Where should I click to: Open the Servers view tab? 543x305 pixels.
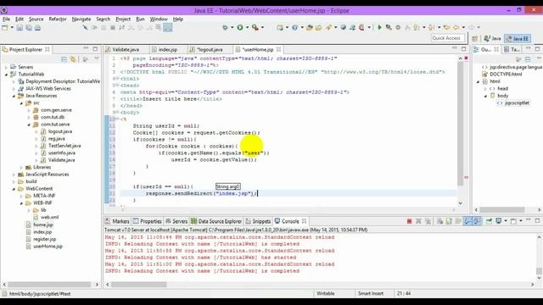(176, 221)
